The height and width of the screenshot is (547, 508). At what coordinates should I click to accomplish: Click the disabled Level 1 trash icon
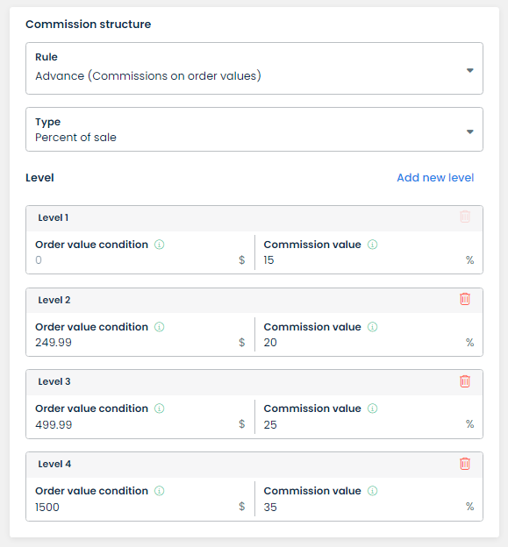[x=465, y=217]
